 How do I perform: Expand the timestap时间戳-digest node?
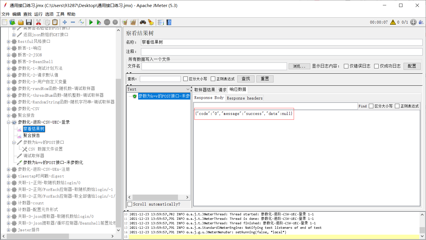coord(8,176)
